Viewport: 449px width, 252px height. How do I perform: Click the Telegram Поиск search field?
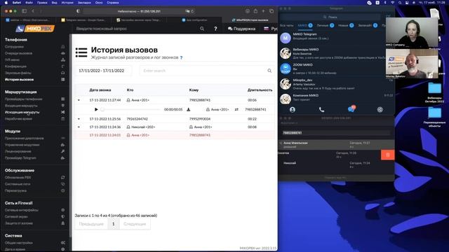(x=330, y=17)
